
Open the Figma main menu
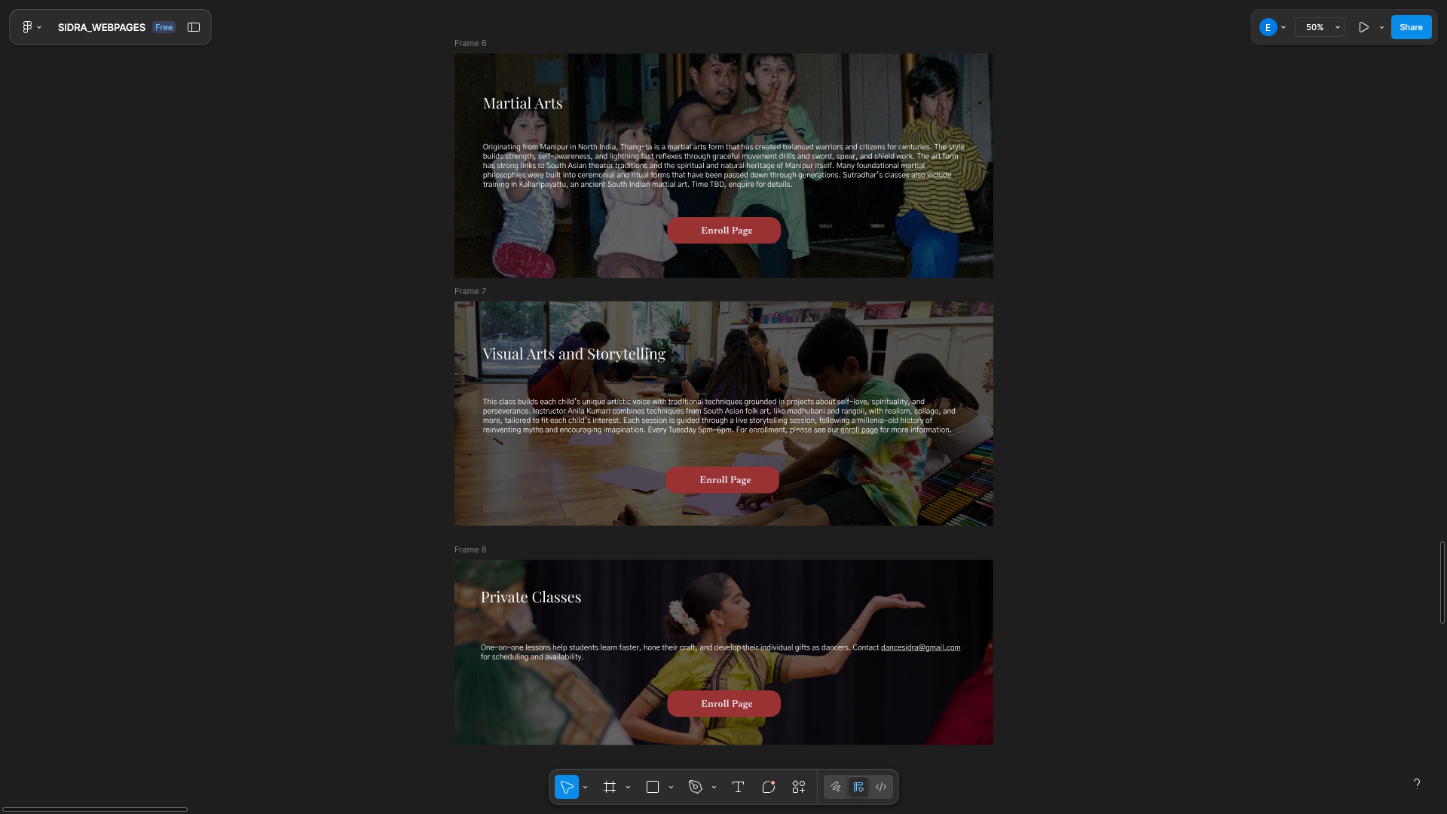coord(30,27)
